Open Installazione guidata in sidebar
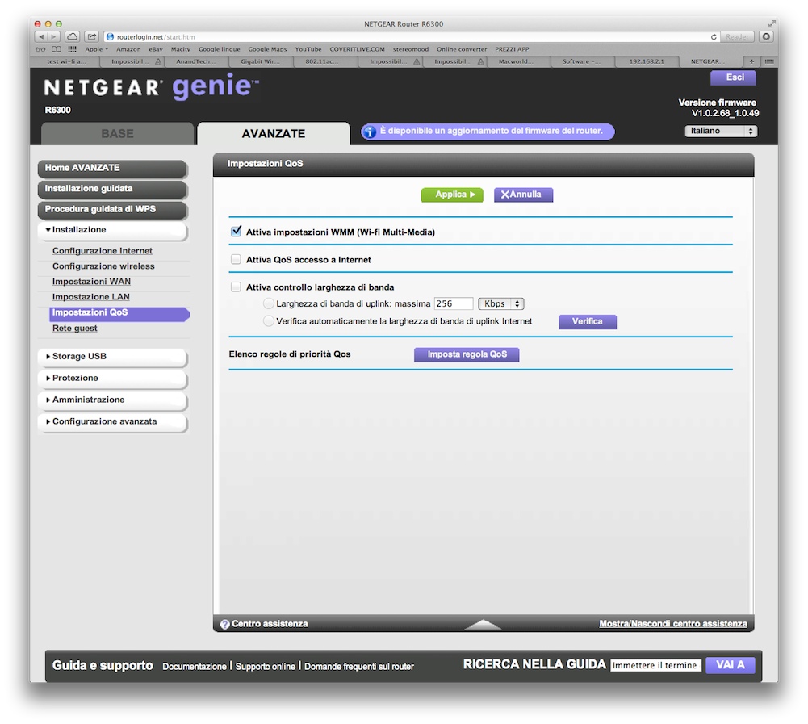 tap(112, 189)
